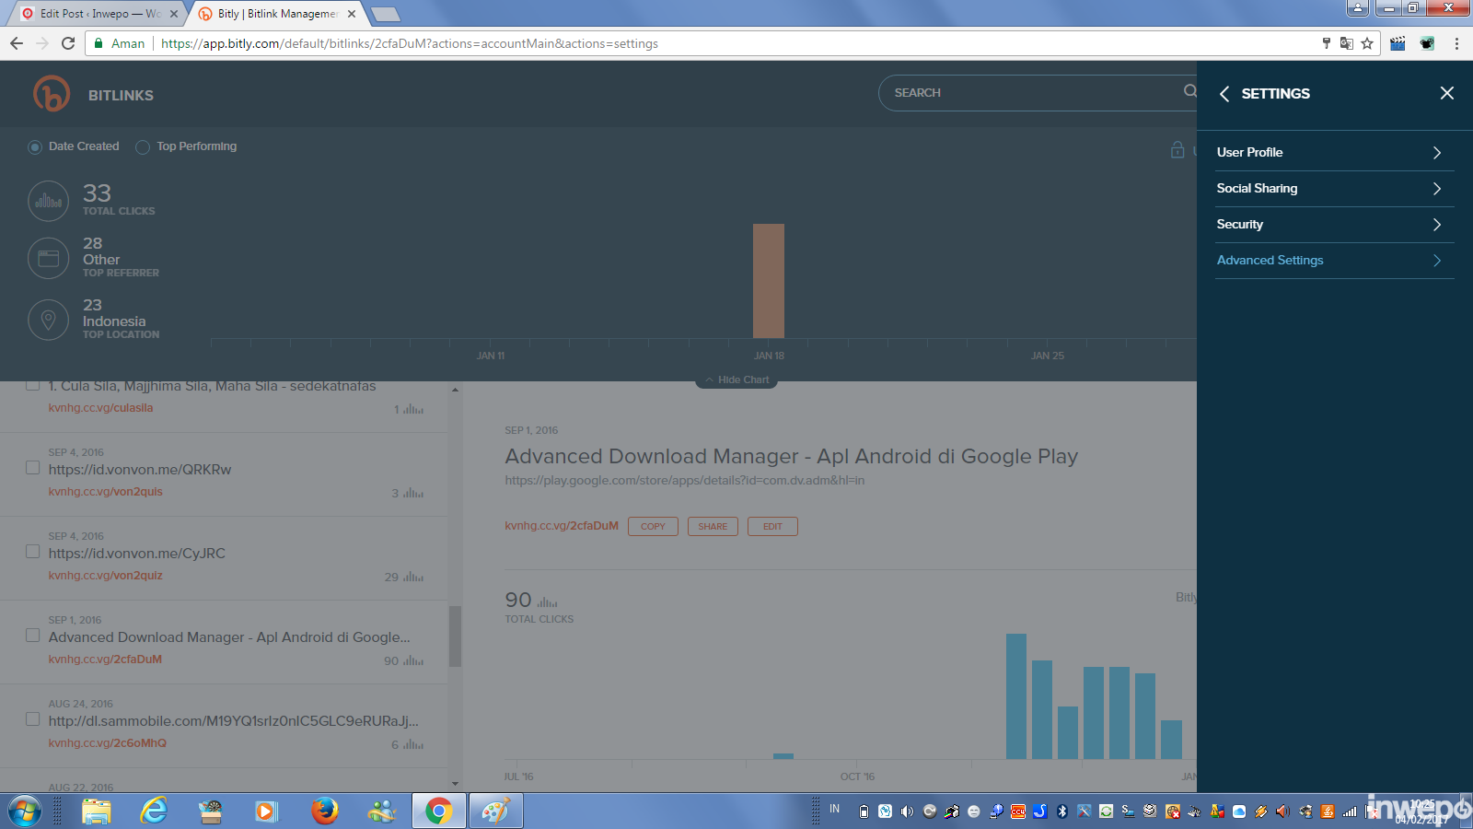
Task: Click the close button on the Bitly tab
Action: tap(352, 14)
